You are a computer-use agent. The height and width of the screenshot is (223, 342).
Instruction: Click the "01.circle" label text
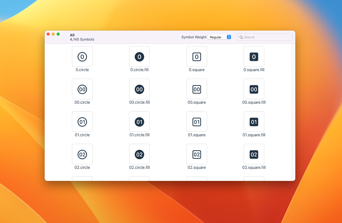[82, 135]
